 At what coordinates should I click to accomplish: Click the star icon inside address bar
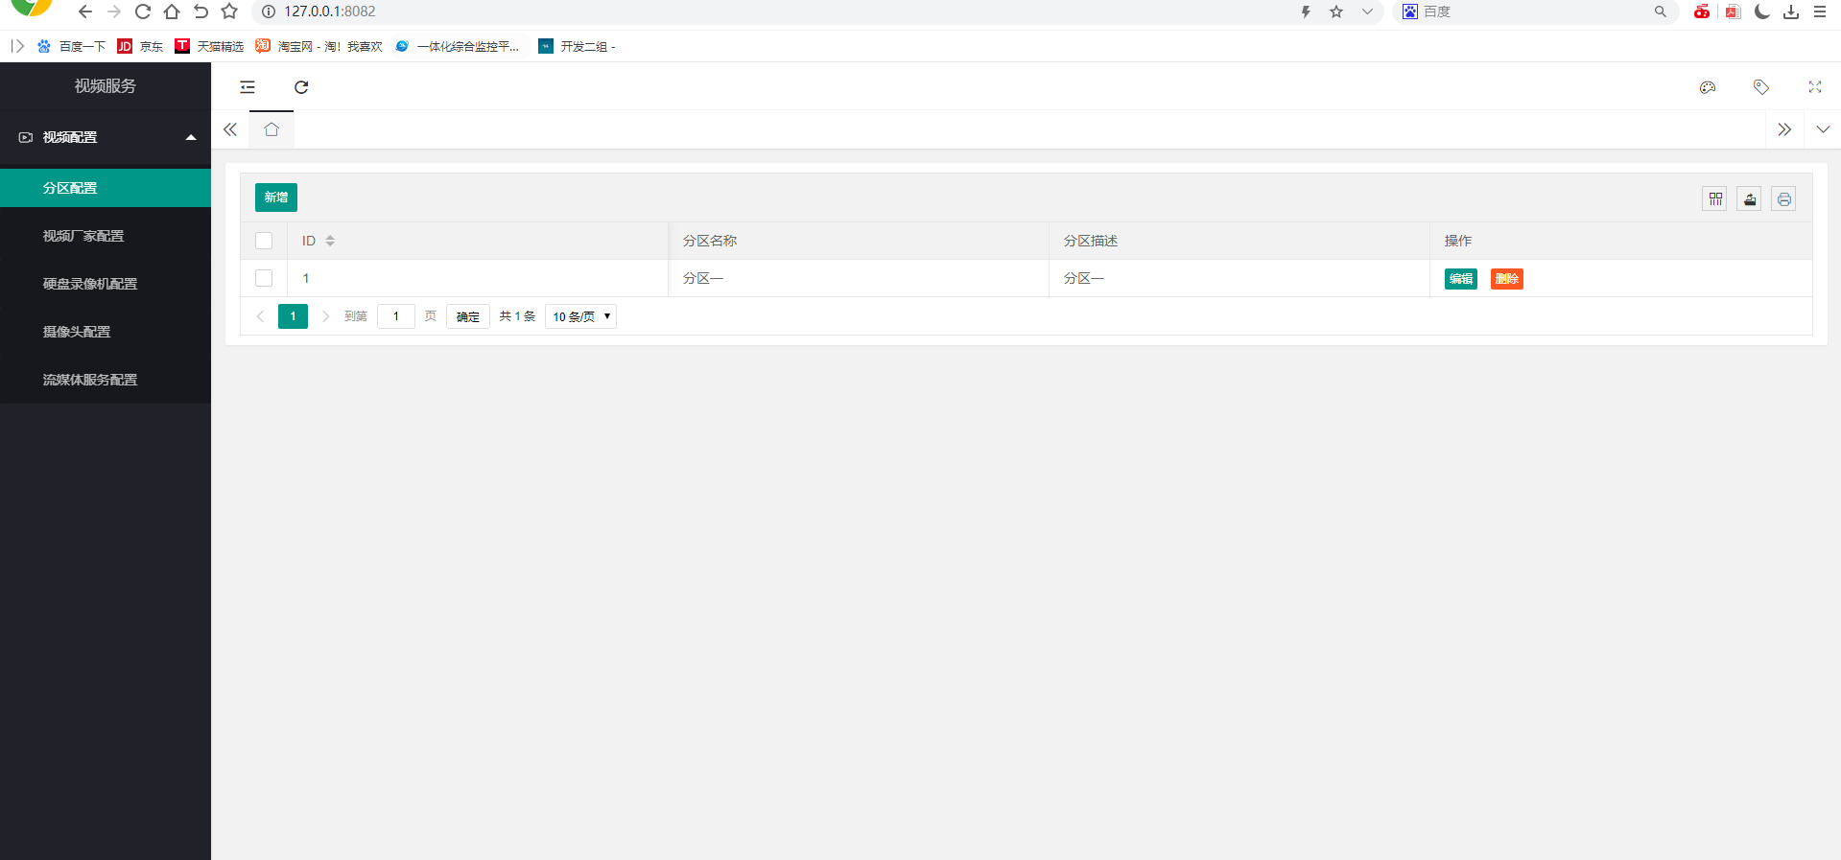point(1336,12)
